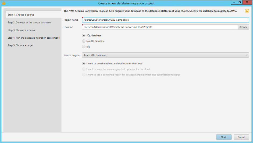Open the Source engine dropdown
Screen dimensions: 253x143
click(x=165, y=55)
